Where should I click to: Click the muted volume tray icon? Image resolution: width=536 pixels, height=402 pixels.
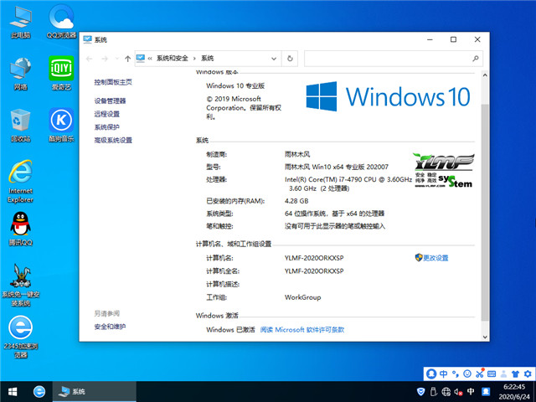458,392
